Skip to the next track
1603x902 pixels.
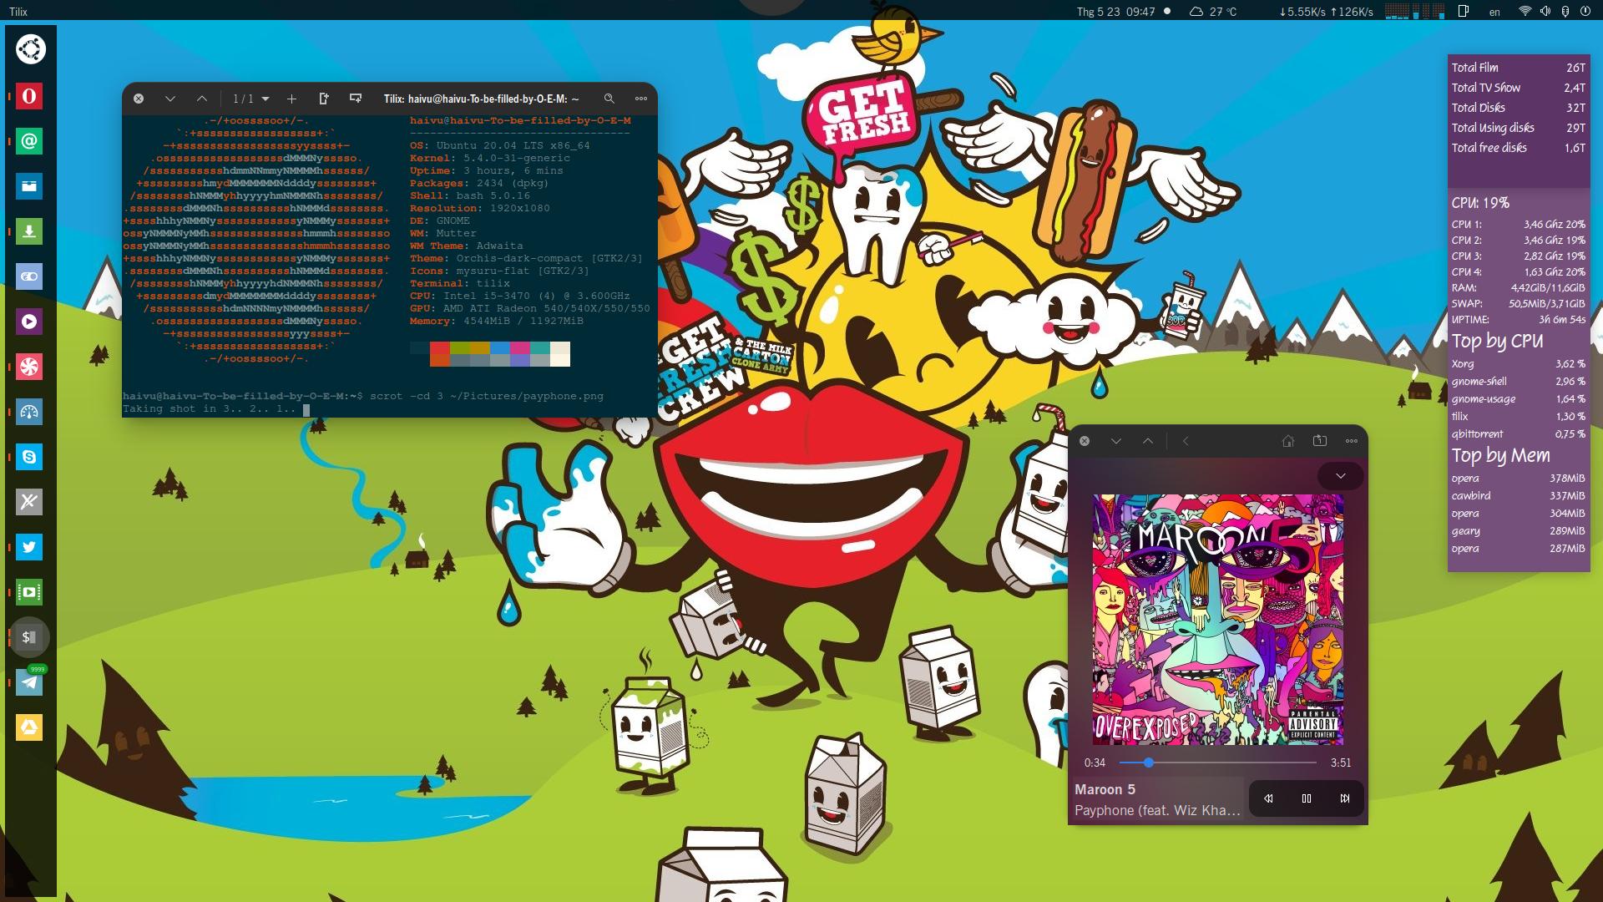[x=1345, y=798]
